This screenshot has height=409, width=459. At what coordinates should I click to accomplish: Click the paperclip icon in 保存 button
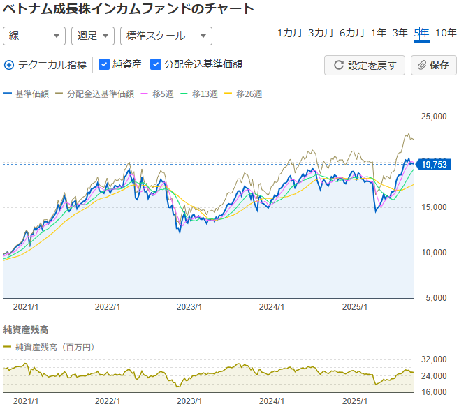(x=422, y=65)
